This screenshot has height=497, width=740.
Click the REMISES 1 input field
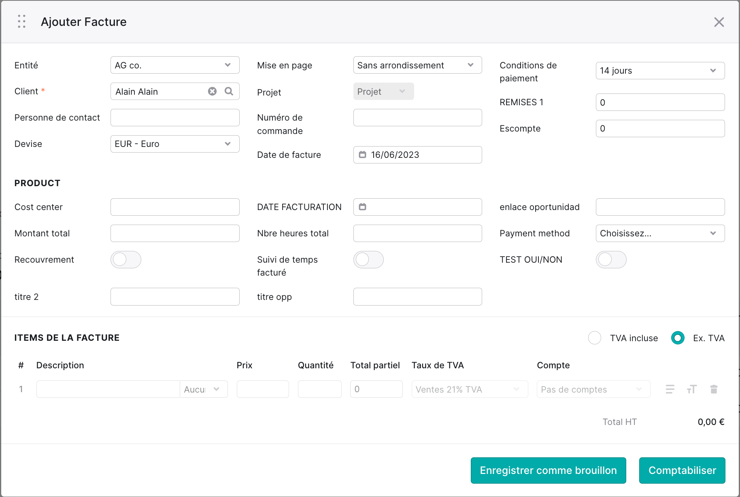coord(660,102)
